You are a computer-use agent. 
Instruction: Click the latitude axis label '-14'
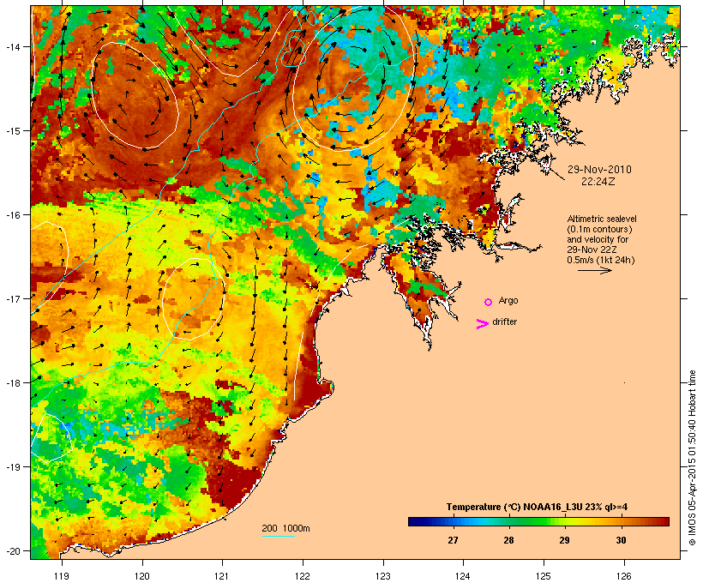pyautogui.click(x=12, y=46)
